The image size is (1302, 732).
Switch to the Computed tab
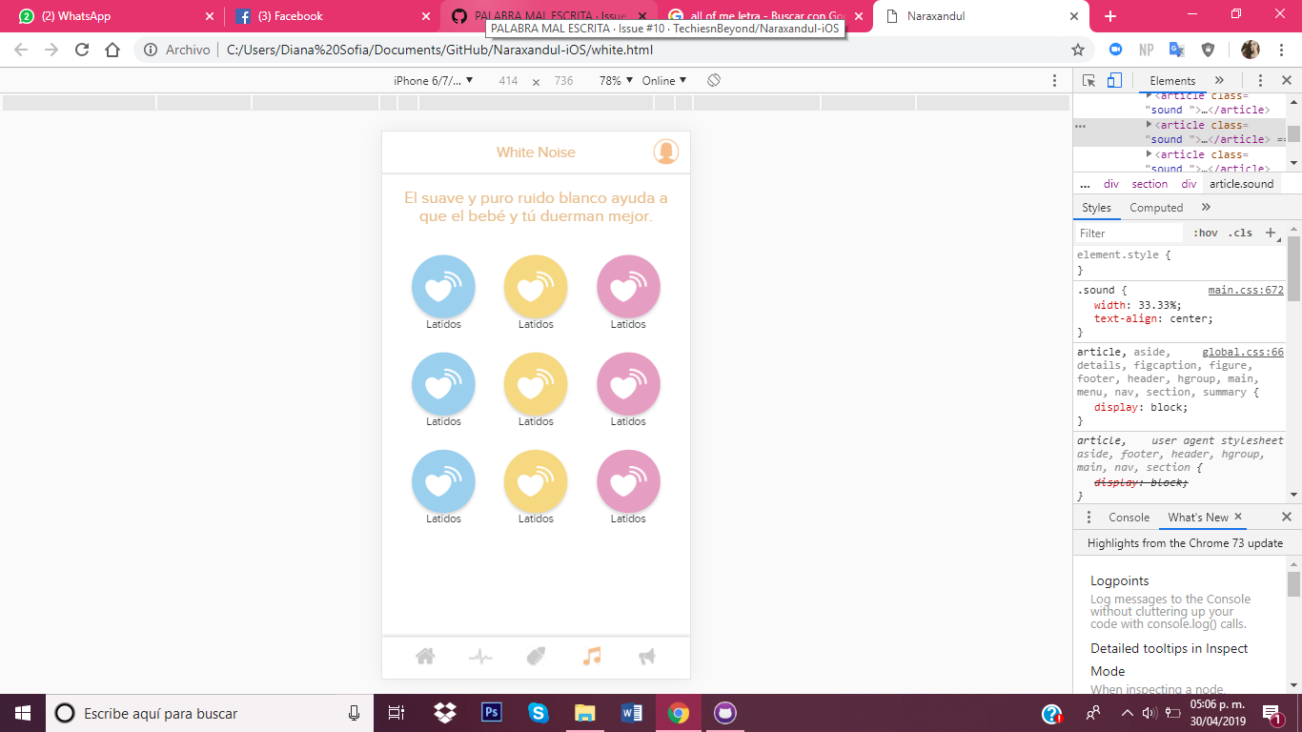click(1156, 207)
